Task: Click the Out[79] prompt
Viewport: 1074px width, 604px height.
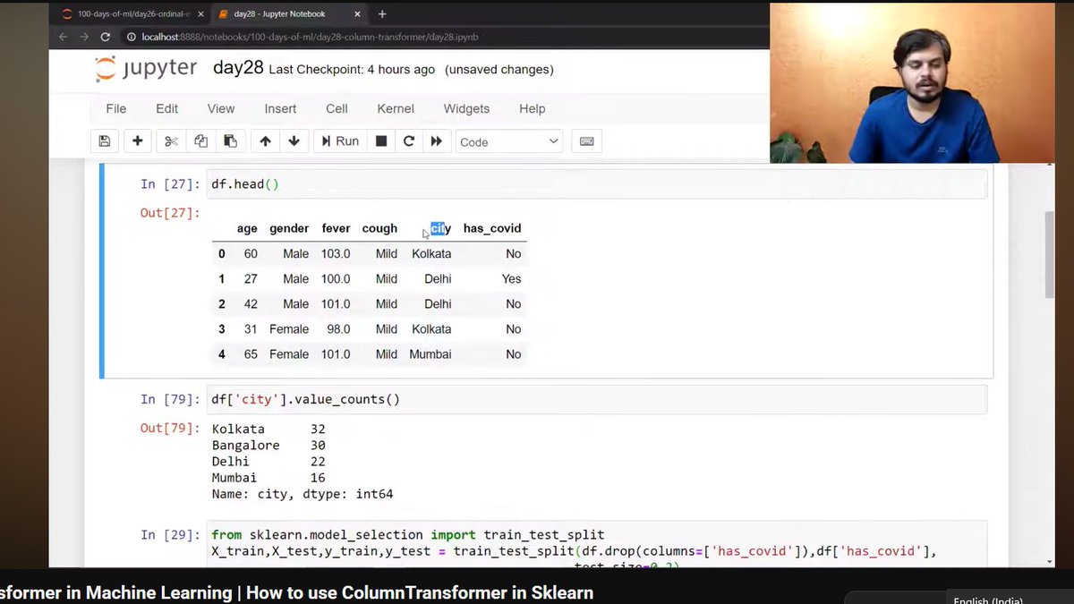Action: pyautogui.click(x=170, y=428)
